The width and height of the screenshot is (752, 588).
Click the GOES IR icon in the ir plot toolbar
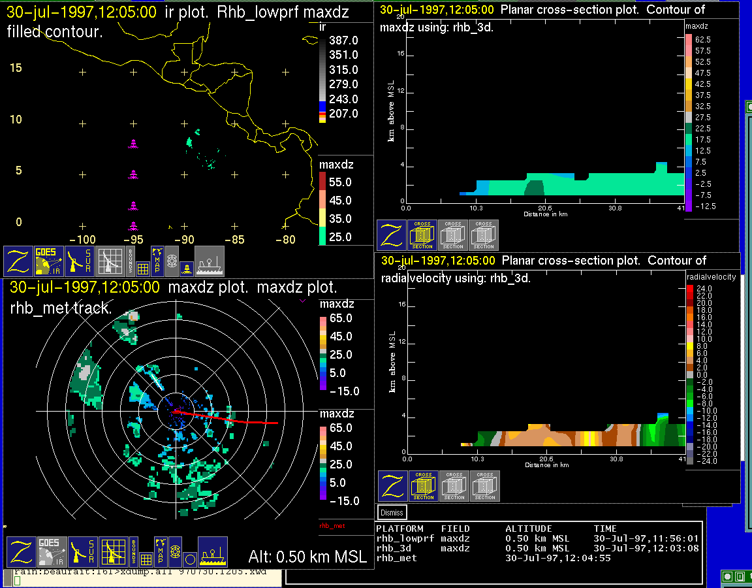tap(49, 261)
